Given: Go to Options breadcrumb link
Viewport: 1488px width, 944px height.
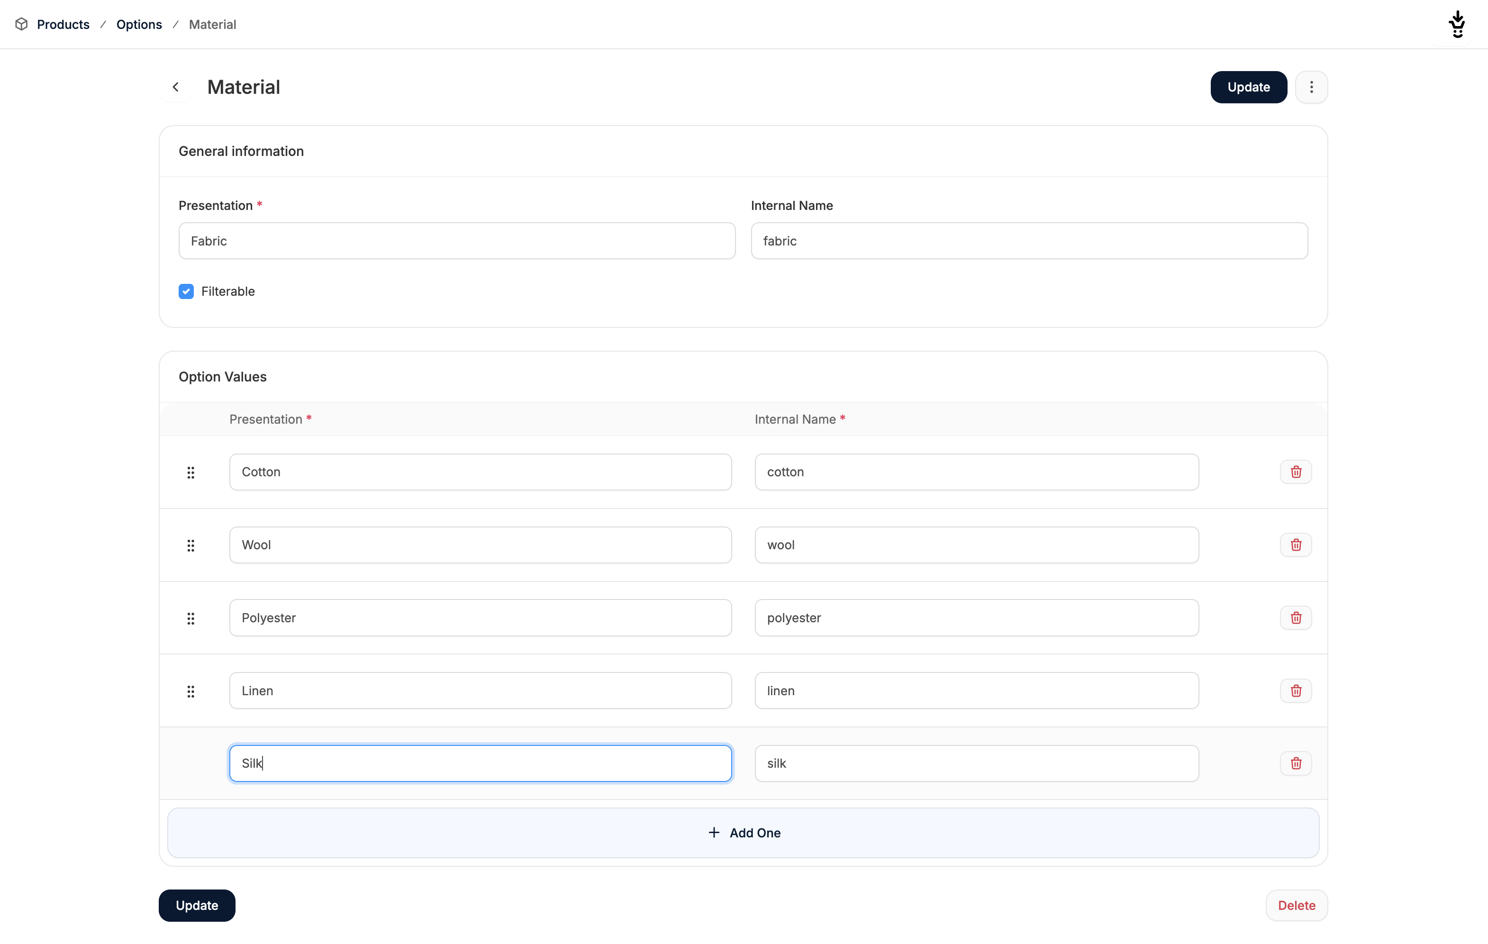Looking at the screenshot, I should click(139, 25).
